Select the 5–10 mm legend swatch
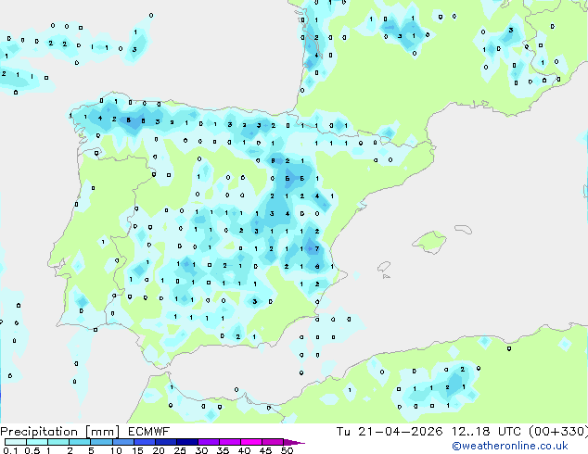This screenshot has width=588, height=454. pos(101,442)
